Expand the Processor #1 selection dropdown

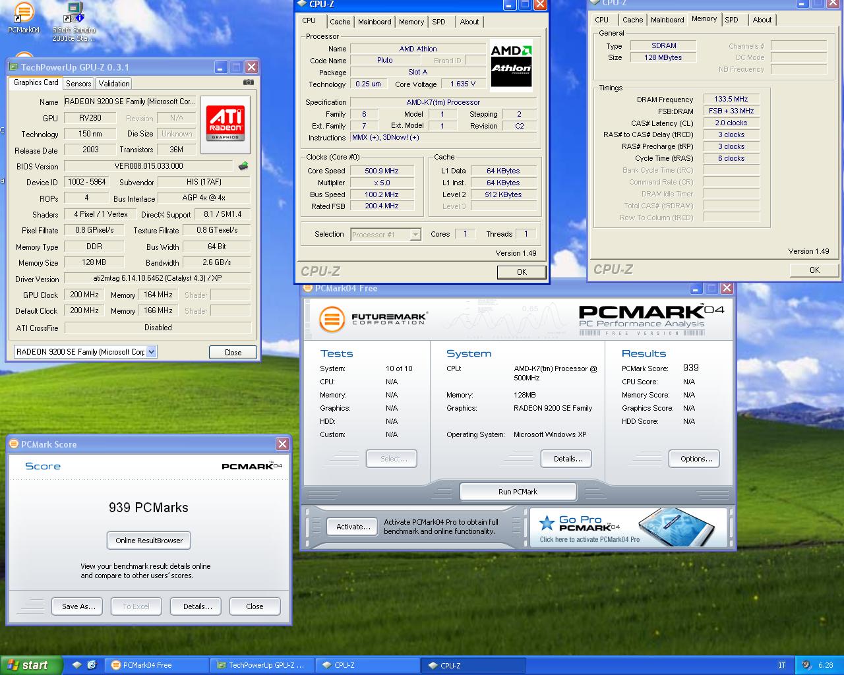[415, 235]
